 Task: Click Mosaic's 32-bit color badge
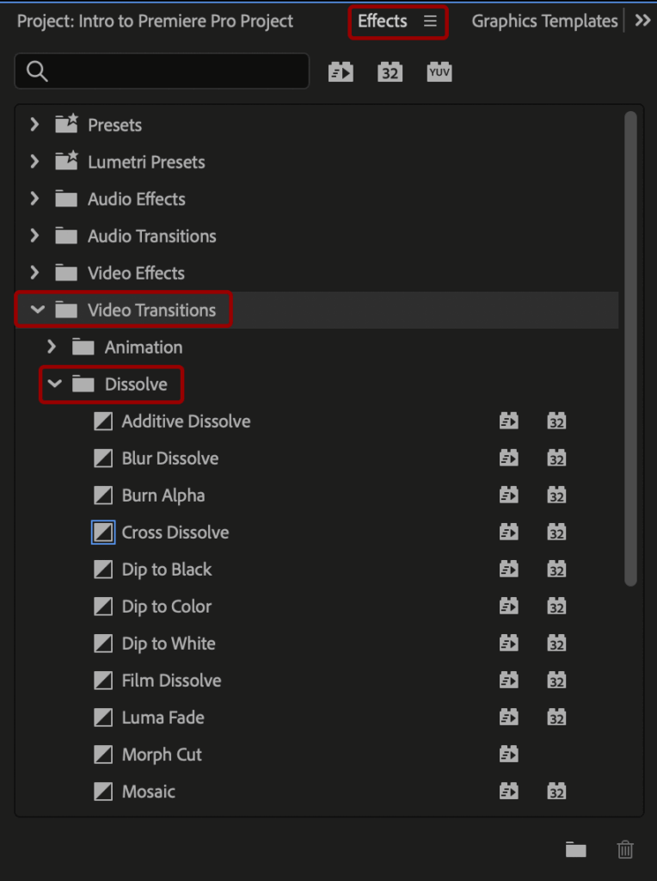click(x=556, y=792)
